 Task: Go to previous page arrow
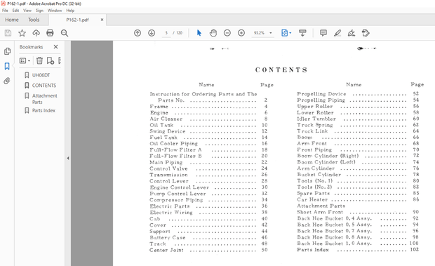point(138,33)
